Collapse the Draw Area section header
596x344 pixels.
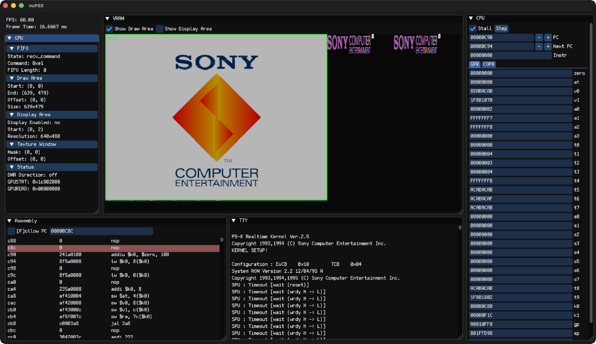pos(12,78)
